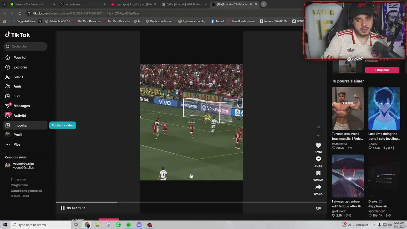Viewport: 407px width, 229px height.
Task: Bookmark the video to favorites
Action: point(318,173)
